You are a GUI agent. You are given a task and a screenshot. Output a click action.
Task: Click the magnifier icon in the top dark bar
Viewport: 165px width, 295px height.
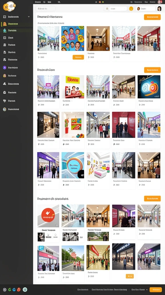[59, 2]
